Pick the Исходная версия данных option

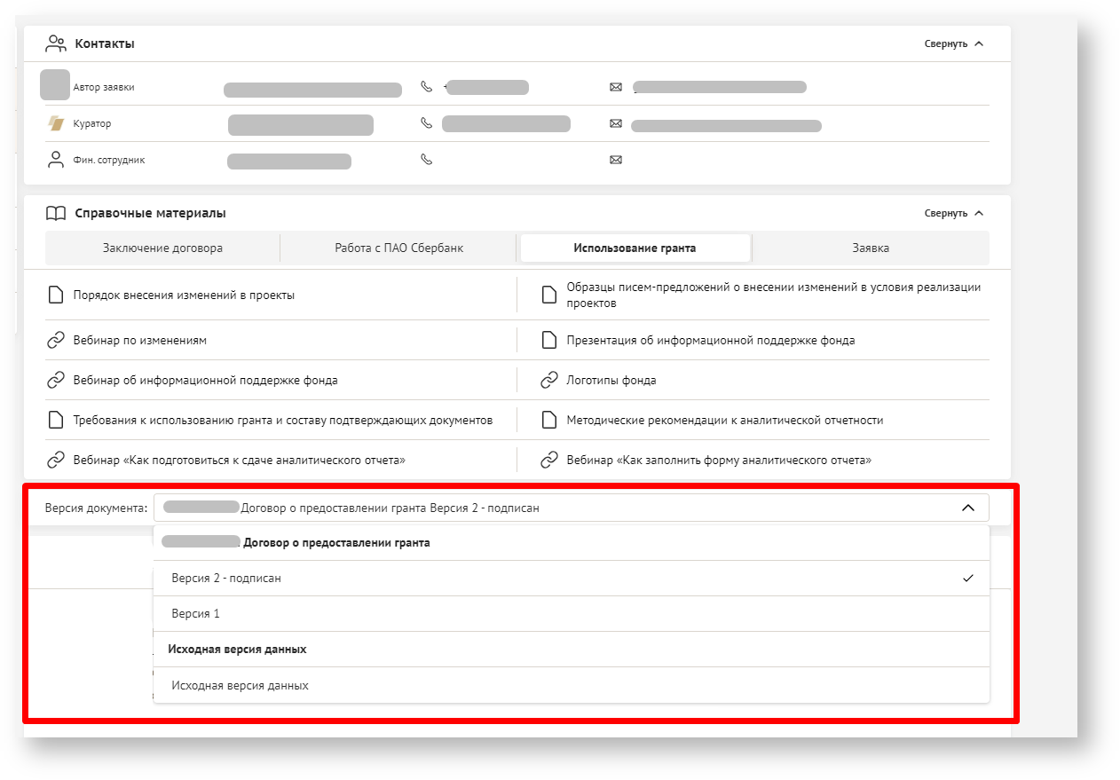[x=240, y=686]
